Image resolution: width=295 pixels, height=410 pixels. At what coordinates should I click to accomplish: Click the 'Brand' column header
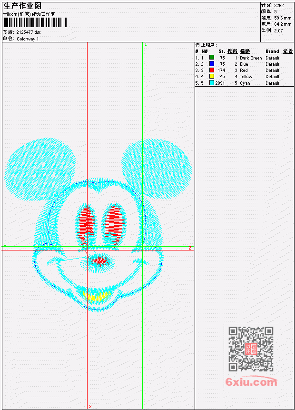[272, 51]
